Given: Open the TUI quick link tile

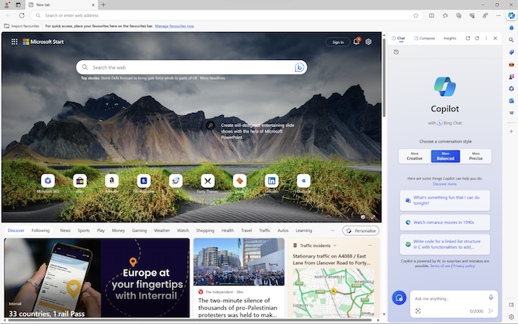Looking at the screenshot, I should [175, 181].
